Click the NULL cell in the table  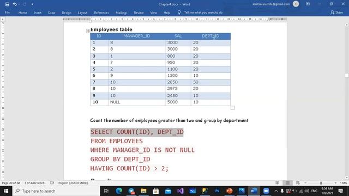(136, 102)
